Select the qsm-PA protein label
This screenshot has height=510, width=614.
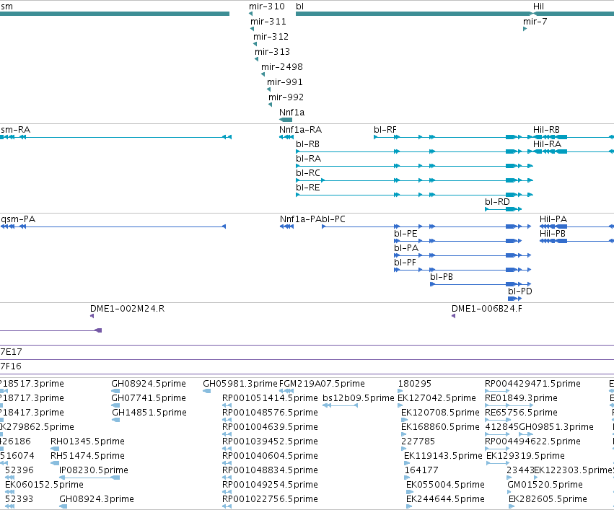coord(18,219)
